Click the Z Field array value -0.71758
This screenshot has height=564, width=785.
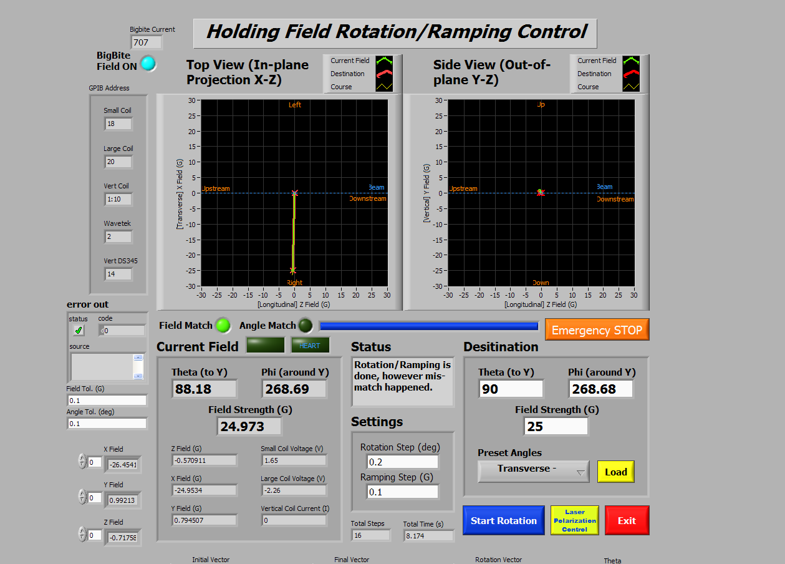pos(122,537)
